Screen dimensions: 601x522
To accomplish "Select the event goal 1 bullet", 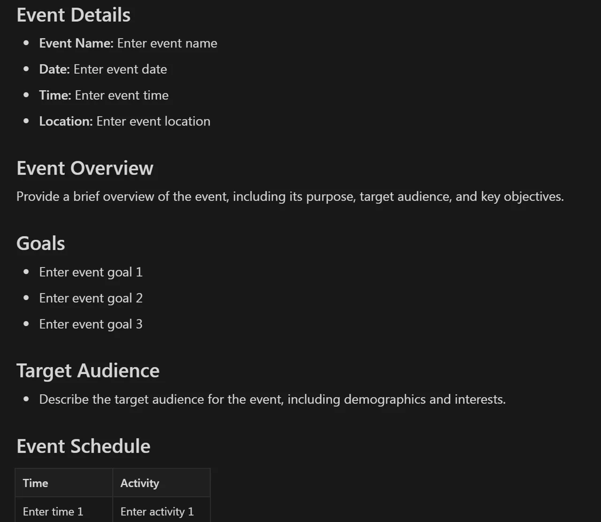I will click(91, 272).
